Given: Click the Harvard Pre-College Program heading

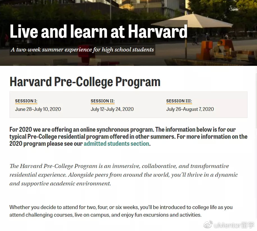Looking at the screenshot, I should pyautogui.click(x=85, y=82).
